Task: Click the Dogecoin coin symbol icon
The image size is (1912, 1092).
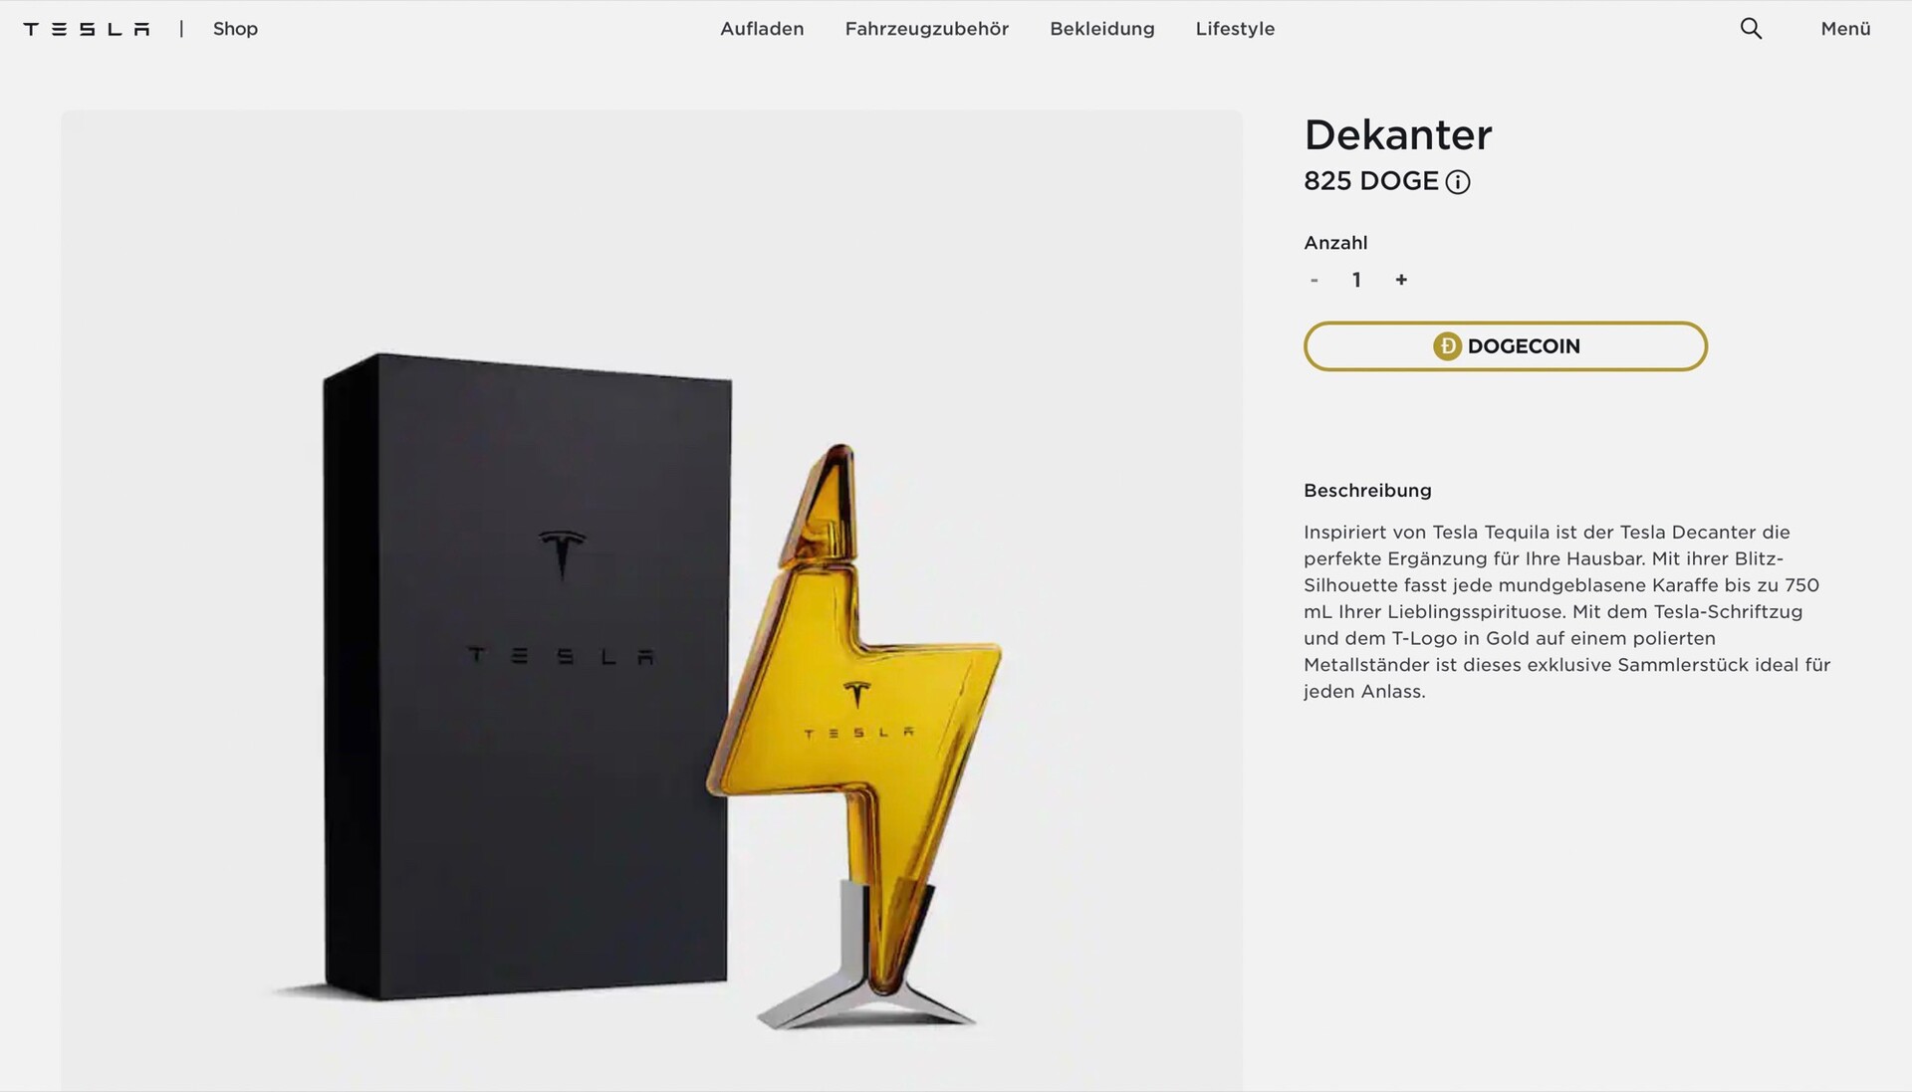Action: pyautogui.click(x=1447, y=346)
